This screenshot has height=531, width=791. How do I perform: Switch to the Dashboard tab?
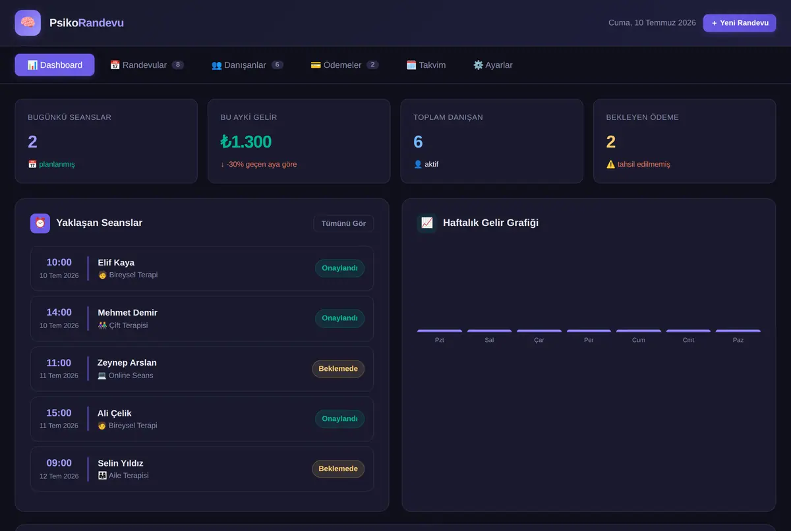point(55,65)
